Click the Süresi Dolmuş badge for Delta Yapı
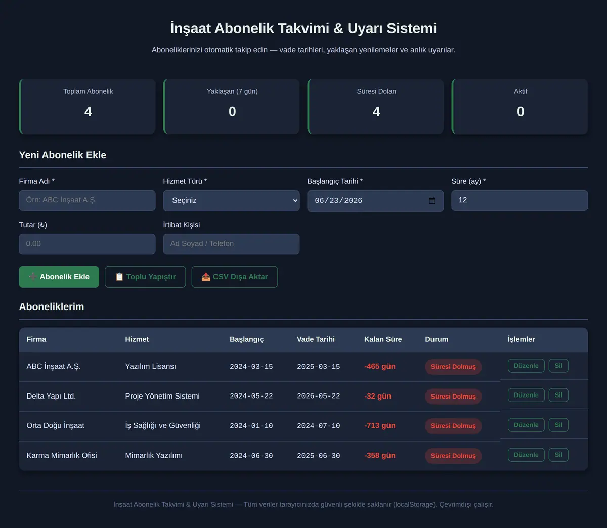 [x=453, y=397]
